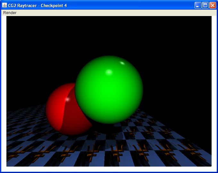Pick the white highlight on the red sphere
Image resolution: width=218 pixels, height=173 pixels.
[67, 99]
